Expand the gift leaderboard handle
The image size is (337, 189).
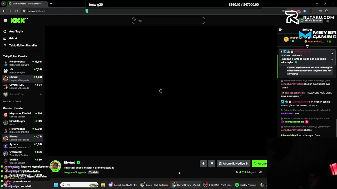click(x=307, y=46)
